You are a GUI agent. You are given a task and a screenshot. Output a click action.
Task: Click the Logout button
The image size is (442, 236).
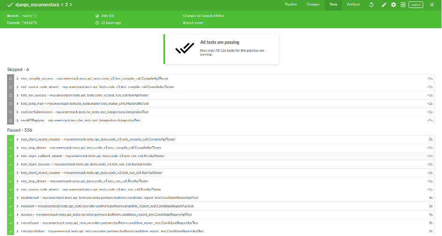pos(416,5)
